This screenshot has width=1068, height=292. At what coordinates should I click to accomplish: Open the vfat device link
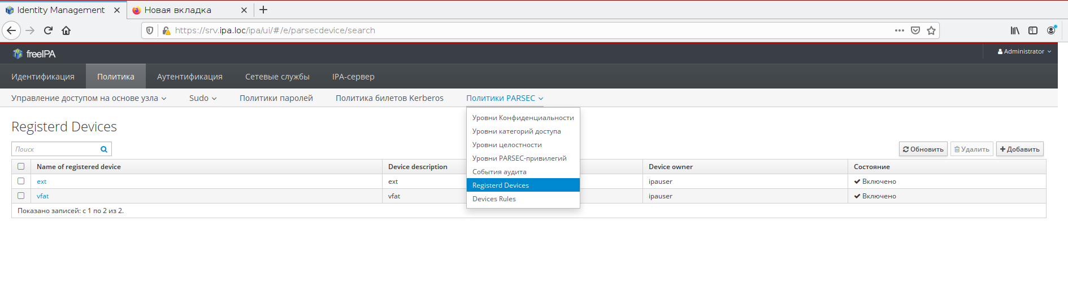pos(43,196)
